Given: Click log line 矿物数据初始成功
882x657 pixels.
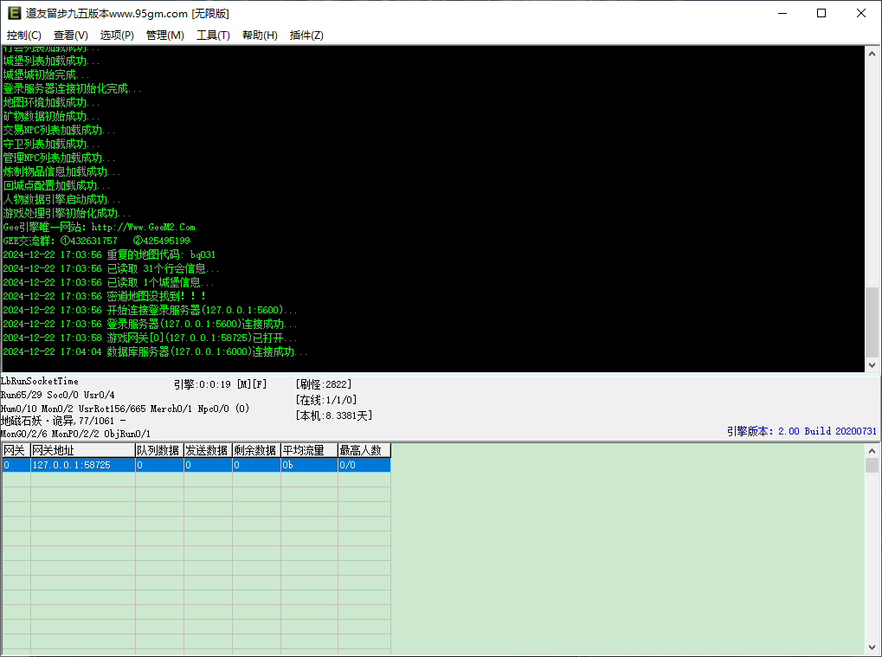Looking at the screenshot, I should (x=51, y=116).
